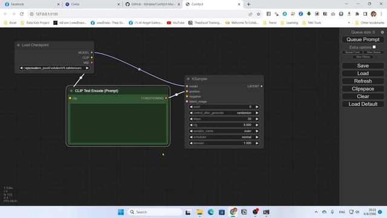Decrease denoise with its left arrow
The width and height of the screenshot is (387, 218).
click(x=191, y=143)
